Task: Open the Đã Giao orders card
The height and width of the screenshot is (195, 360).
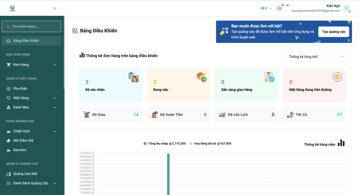Action: (x=110, y=115)
